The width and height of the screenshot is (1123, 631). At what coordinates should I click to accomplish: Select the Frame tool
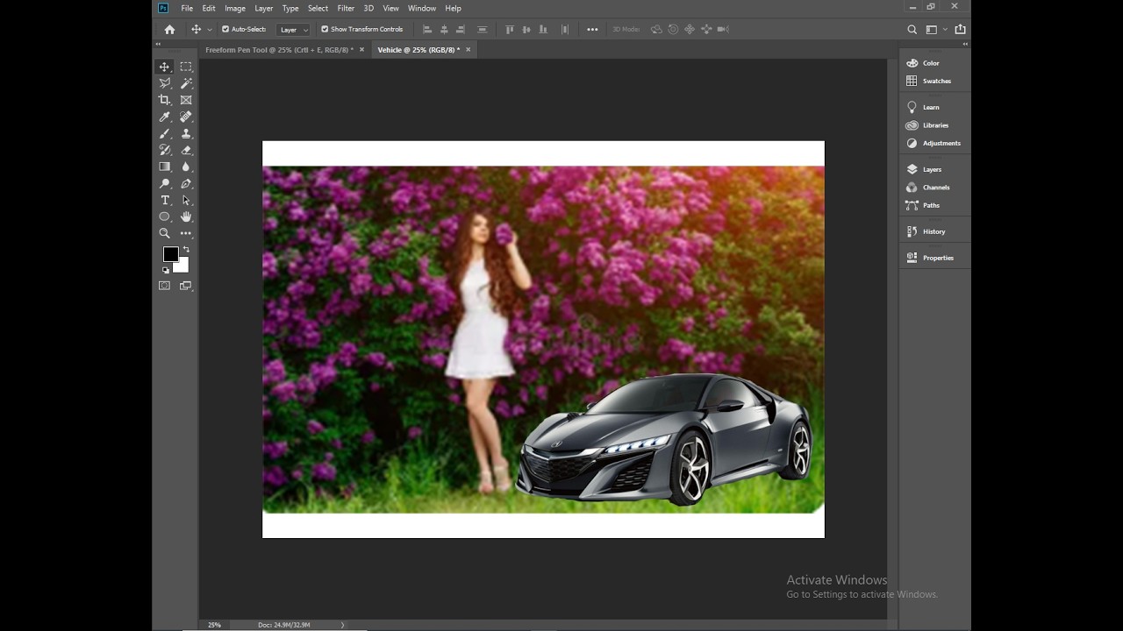click(186, 100)
